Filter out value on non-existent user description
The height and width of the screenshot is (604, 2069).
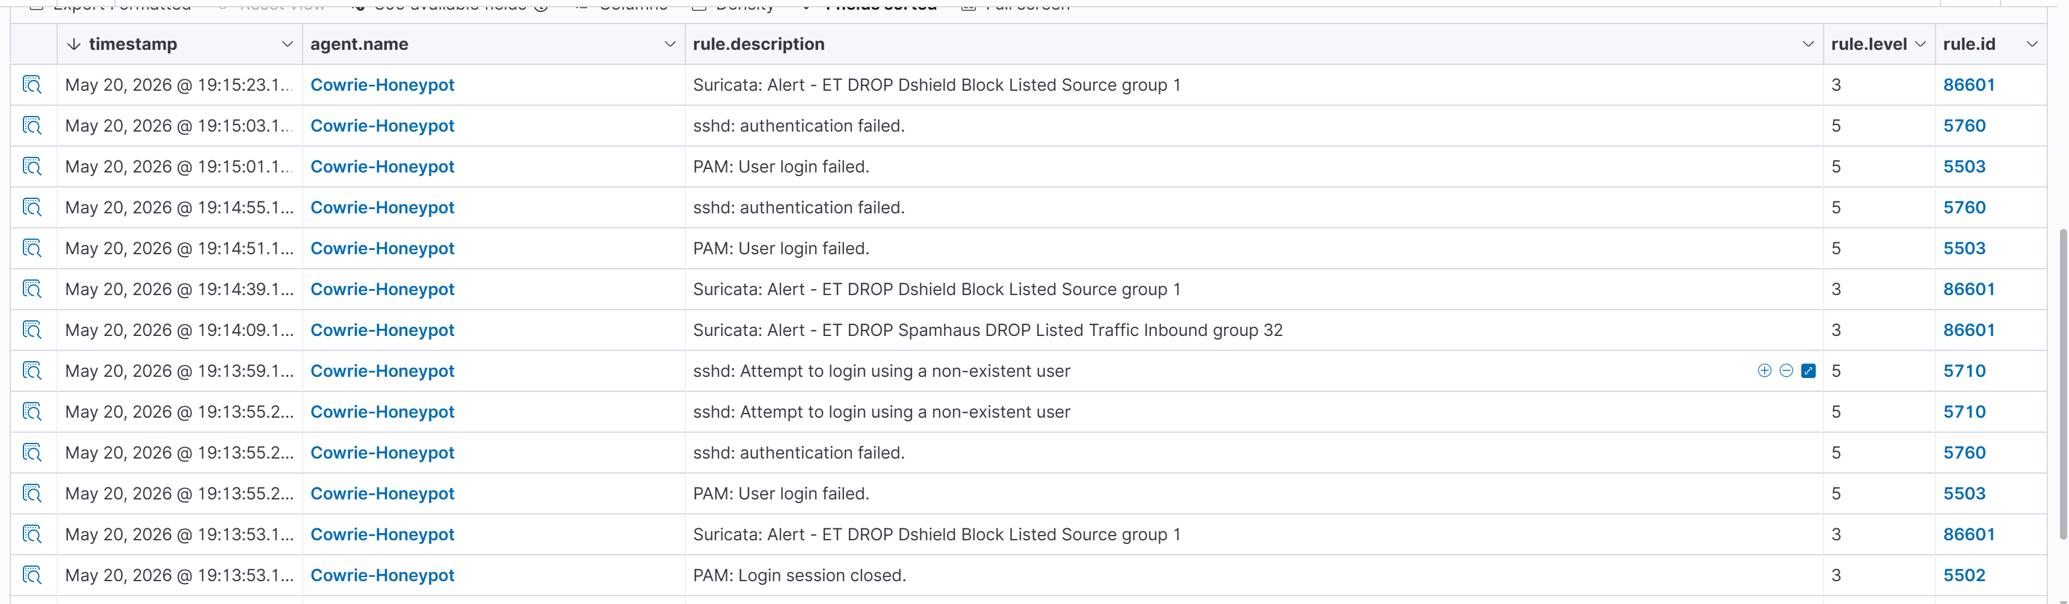pyautogui.click(x=1786, y=371)
